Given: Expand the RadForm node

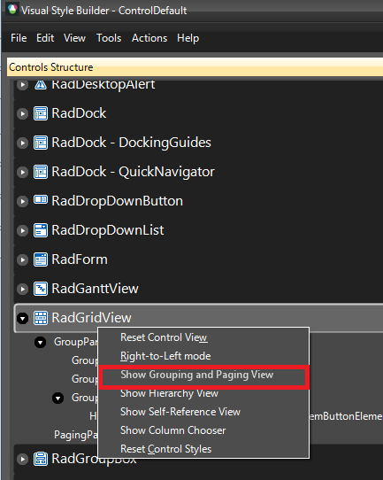Looking at the screenshot, I should (x=23, y=259).
